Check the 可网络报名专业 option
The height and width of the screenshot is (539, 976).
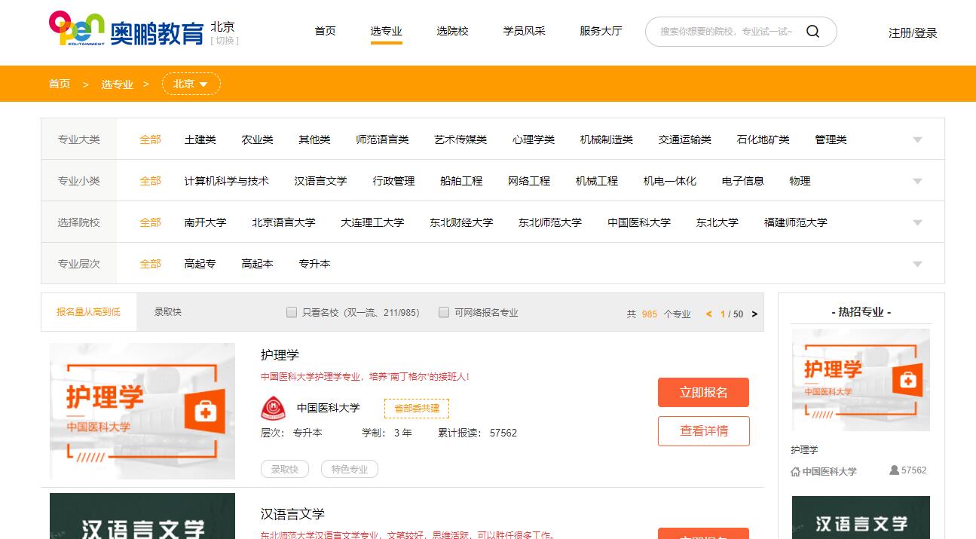(444, 312)
